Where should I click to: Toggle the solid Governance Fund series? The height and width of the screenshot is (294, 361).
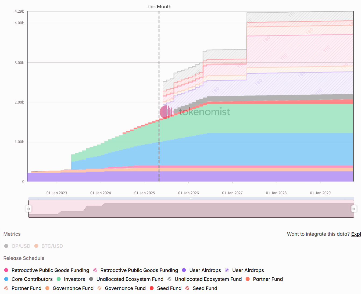73,288
